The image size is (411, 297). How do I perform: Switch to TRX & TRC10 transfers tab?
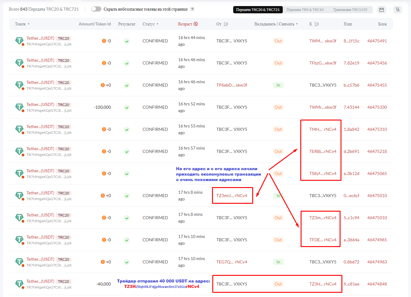pyautogui.click(x=305, y=10)
